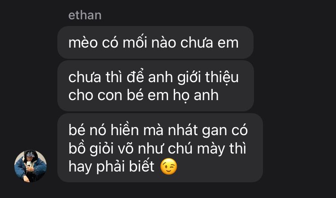
Task: Select the message starting 'bé nó hiền'
Action: click(x=160, y=148)
